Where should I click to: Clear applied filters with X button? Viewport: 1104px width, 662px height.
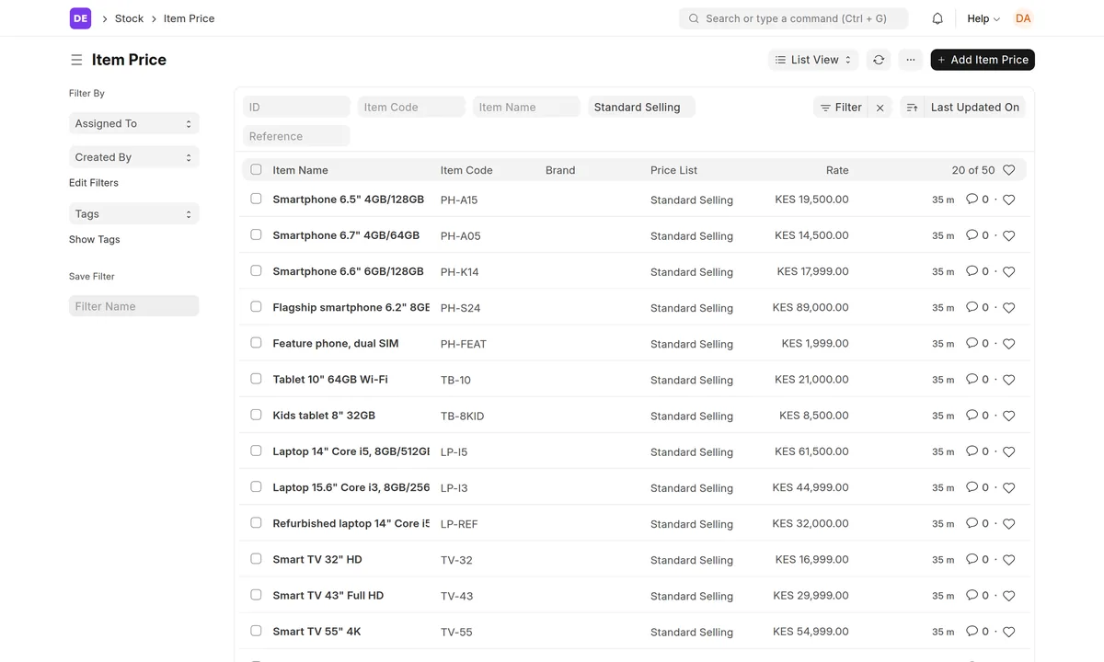(880, 108)
